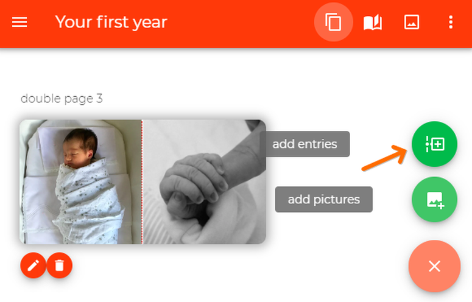The height and width of the screenshot is (302, 472).
Task: Click the "Your first year" album title
Action: click(x=111, y=23)
